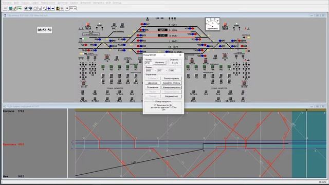Click the middle index field in the train dialog
The width and height of the screenshot is (329, 185).
click(161, 70)
